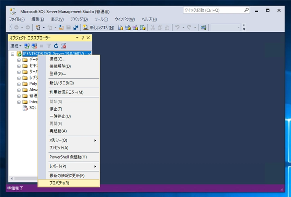Open the 接続 dropdown in Object Explorer
This screenshot has height=197, width=291.
16,46
